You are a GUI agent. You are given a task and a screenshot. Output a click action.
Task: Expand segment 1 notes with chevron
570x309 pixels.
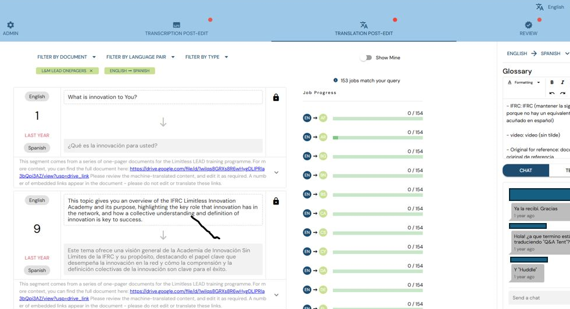point(276,173)
